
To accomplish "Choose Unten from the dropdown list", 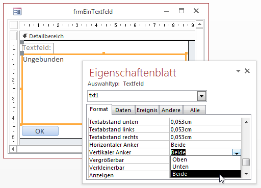I will 205,167.
